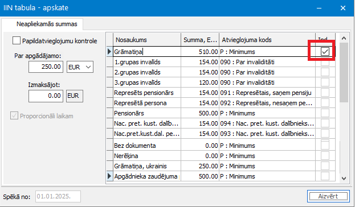This screenshot has height=207, width=355.
Task: Edit the Par apgādājamo amount field 250.00
Action: tap(46, 67)
